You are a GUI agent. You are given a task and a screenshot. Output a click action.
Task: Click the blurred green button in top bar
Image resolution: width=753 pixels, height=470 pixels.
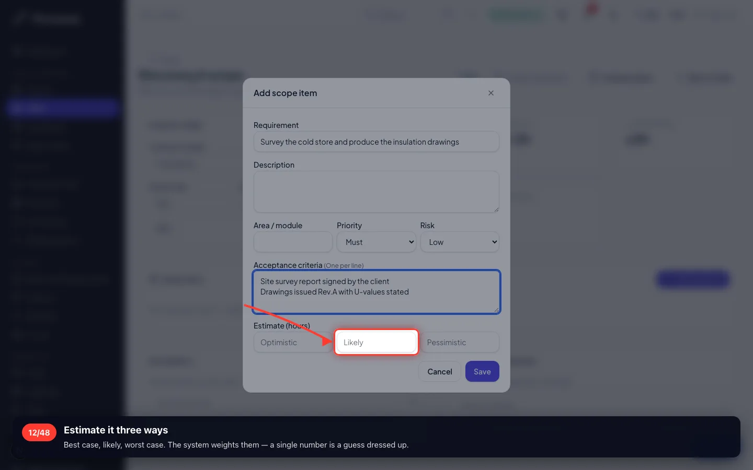(x=516, y=15)
